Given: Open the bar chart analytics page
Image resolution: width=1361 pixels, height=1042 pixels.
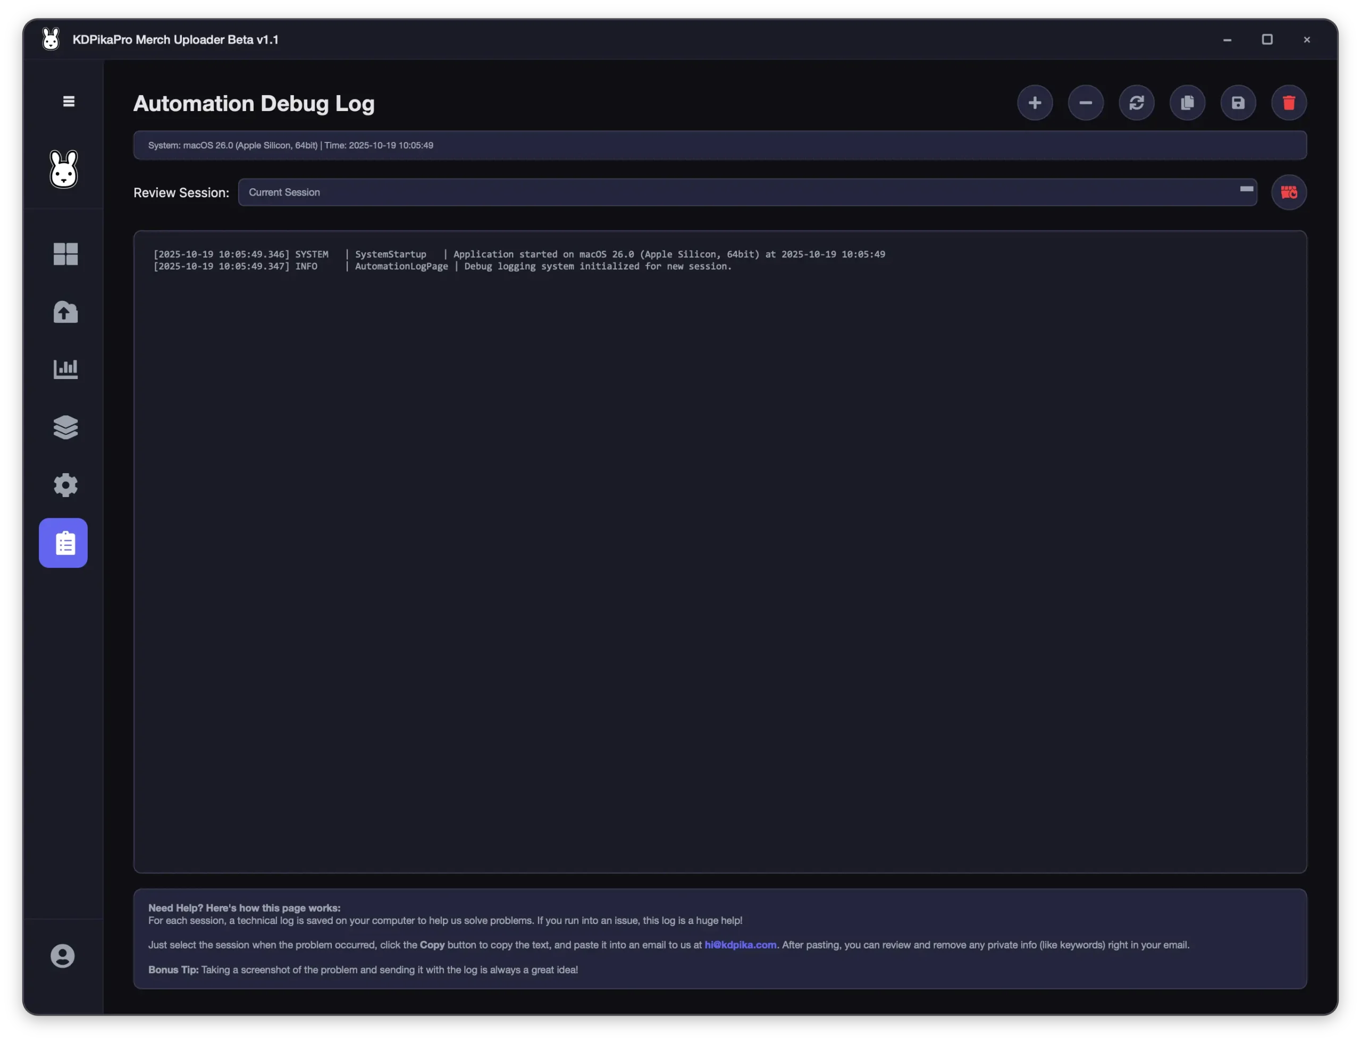Looking at the screenshot, I should click(65, 369).
